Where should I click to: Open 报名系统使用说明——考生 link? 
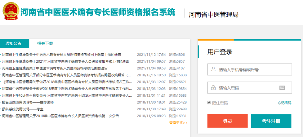pyautogui.click(x=22, y=109)
